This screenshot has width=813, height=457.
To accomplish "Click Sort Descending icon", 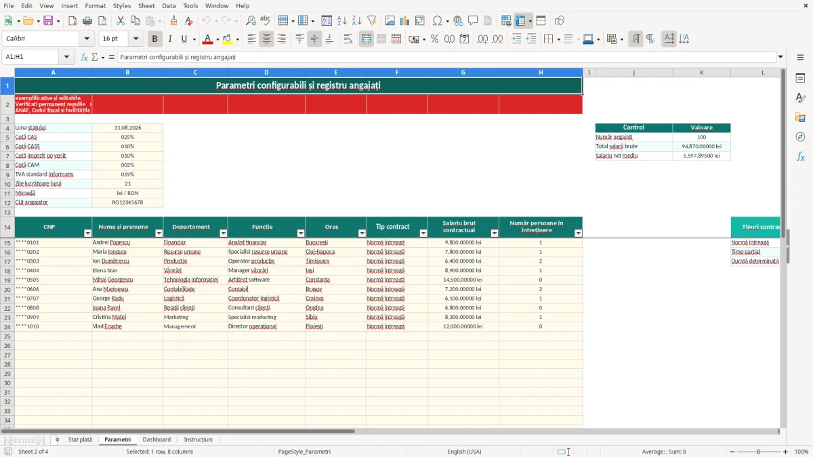I will [x=357, y=21].
